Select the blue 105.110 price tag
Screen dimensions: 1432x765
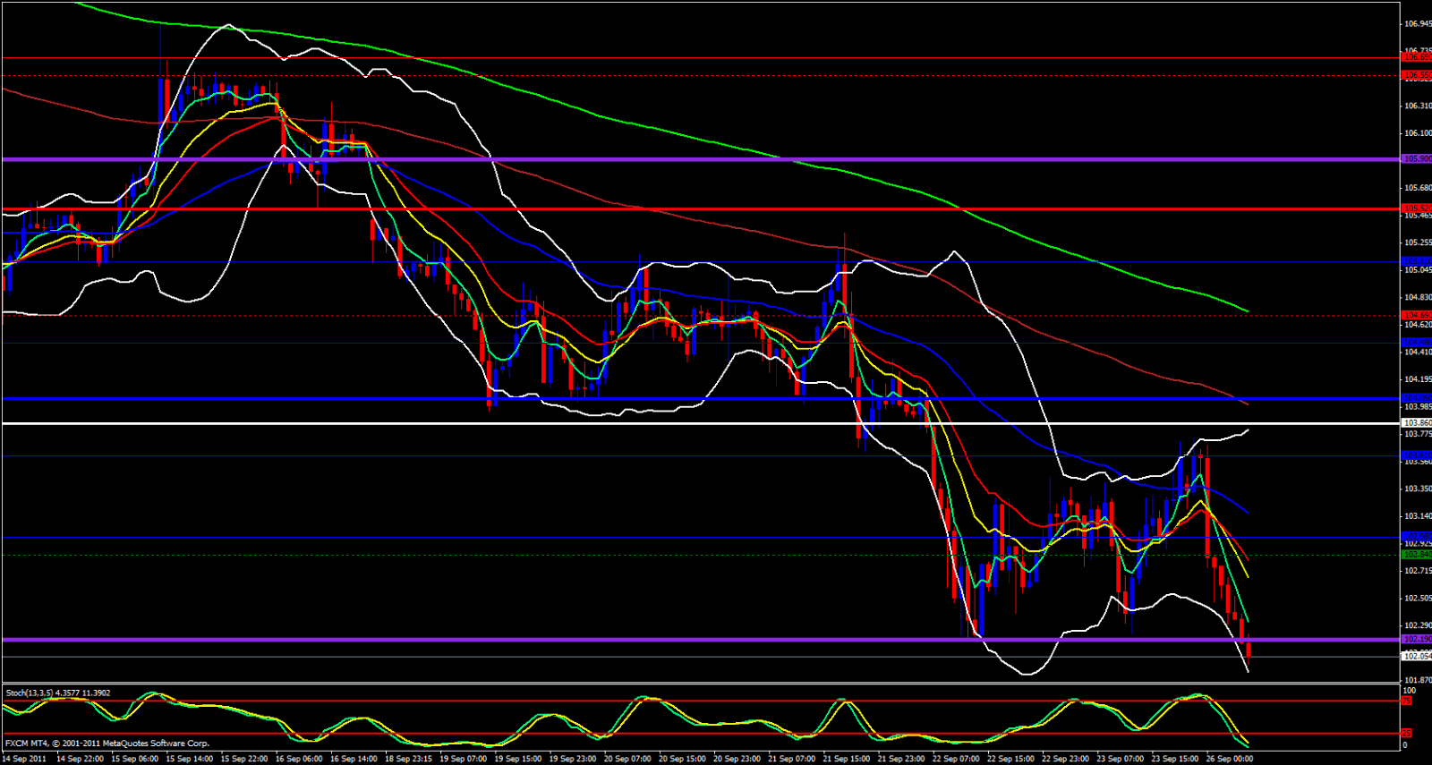tap(1416, 262)
